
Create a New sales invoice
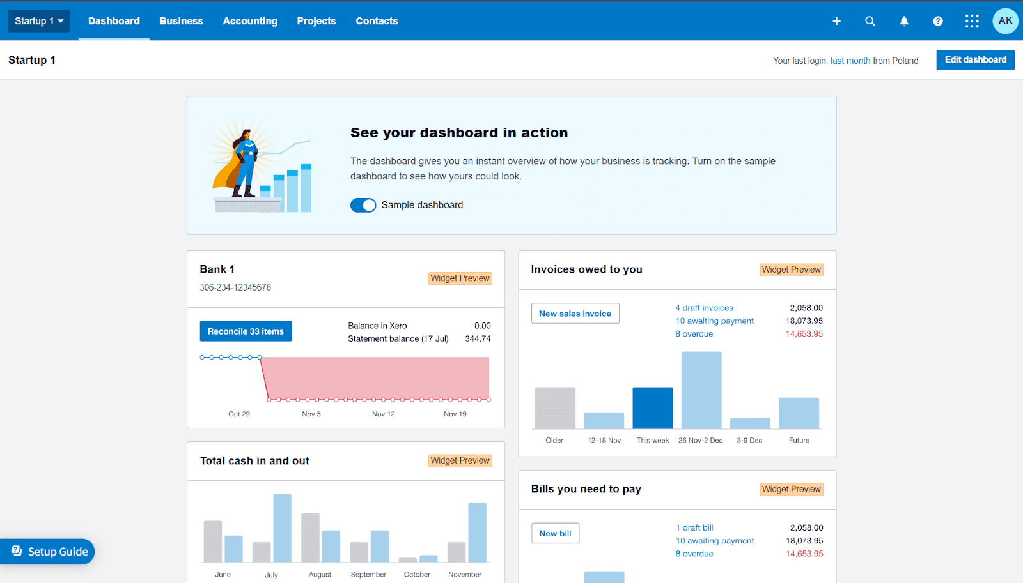(x=575, y=314)
